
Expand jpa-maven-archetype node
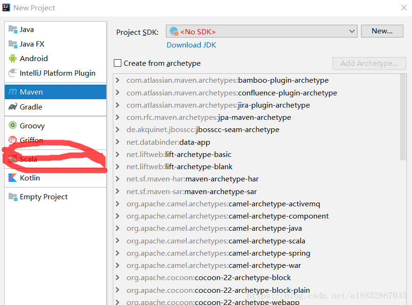[118, 117]
